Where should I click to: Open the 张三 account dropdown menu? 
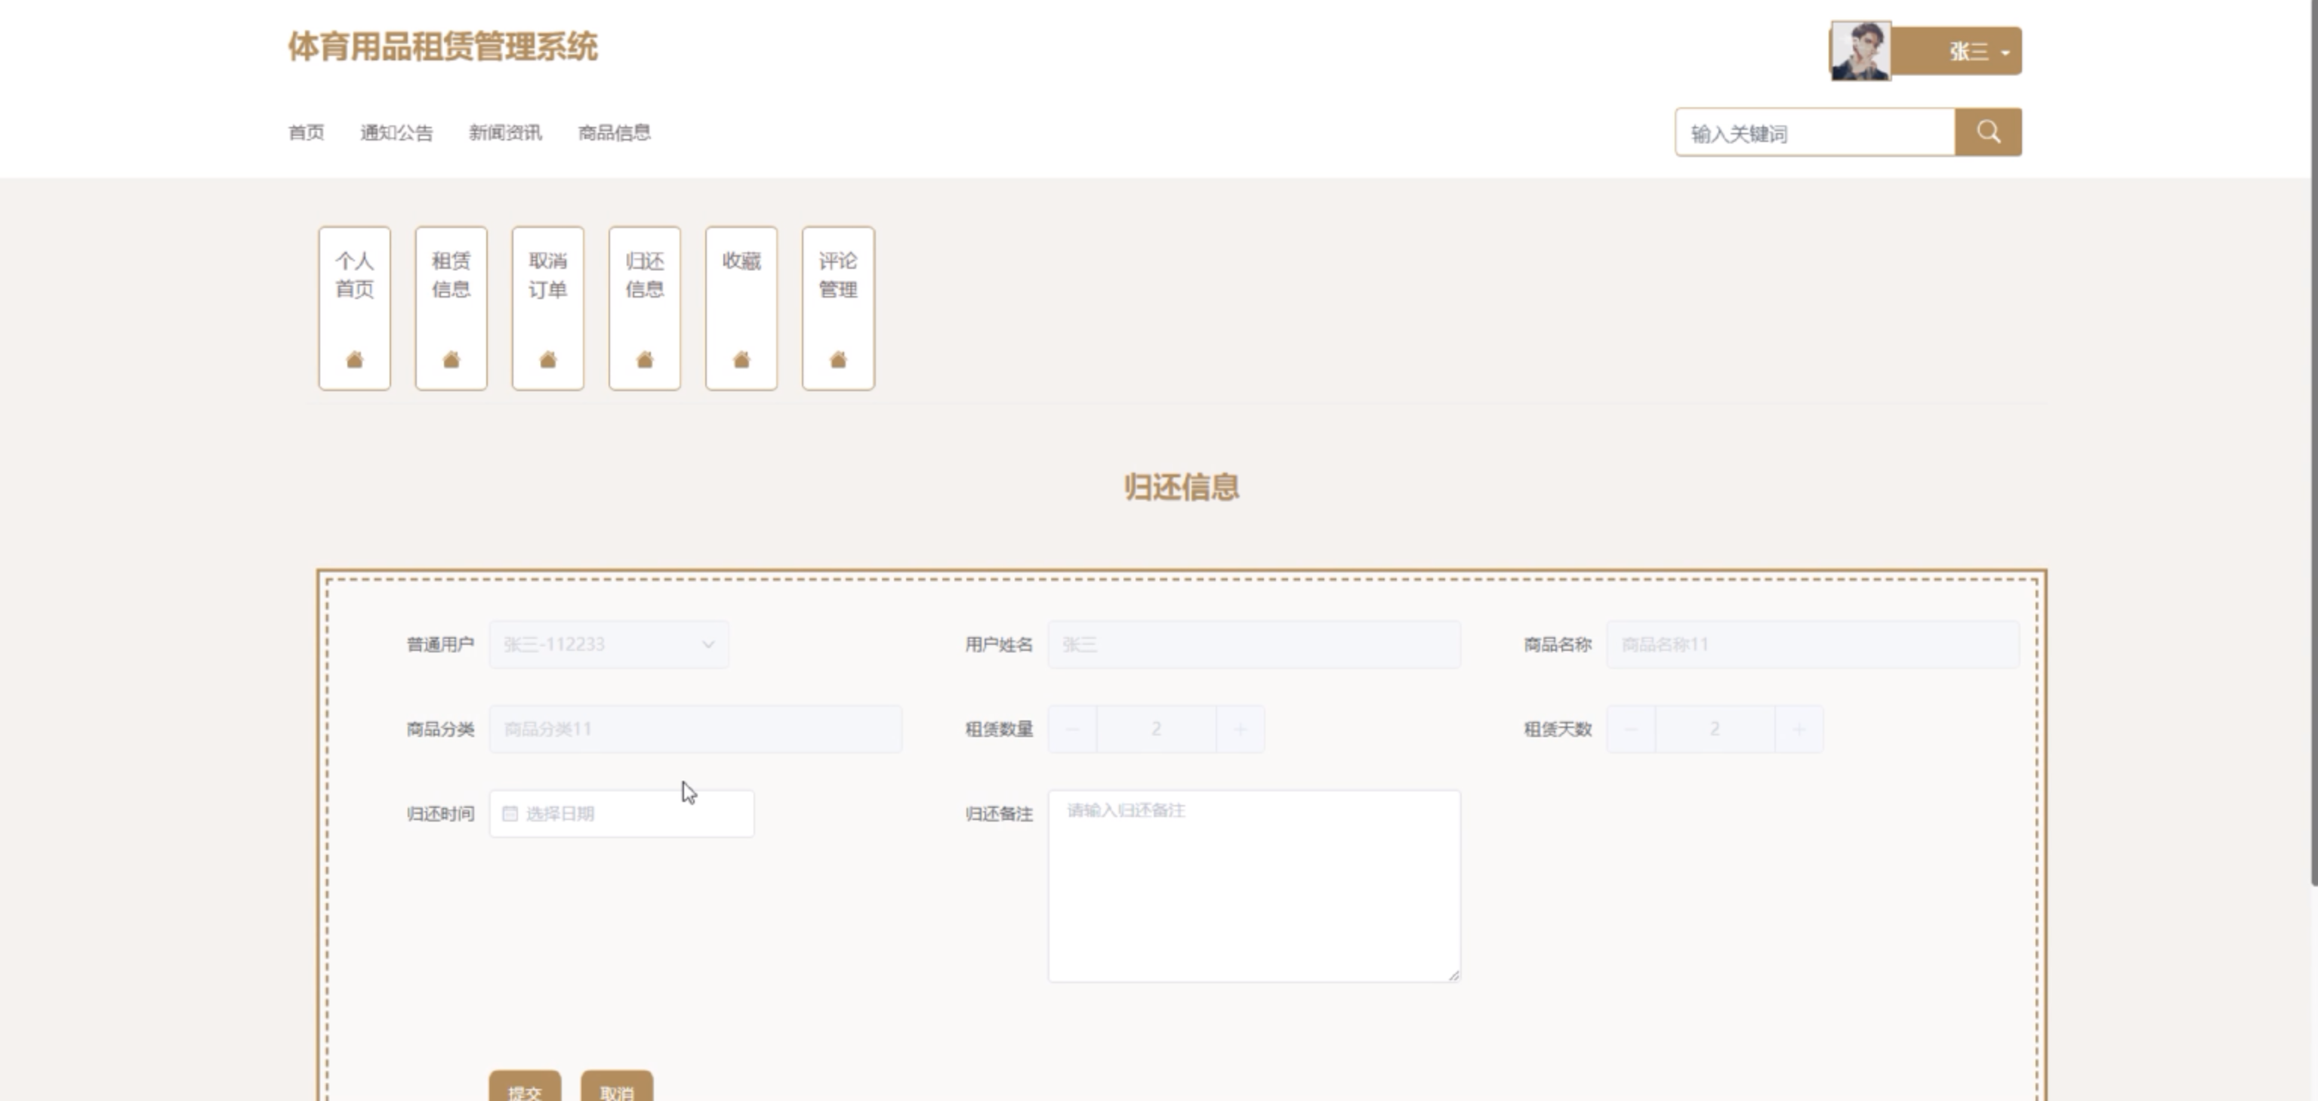tap(1976, 51)
